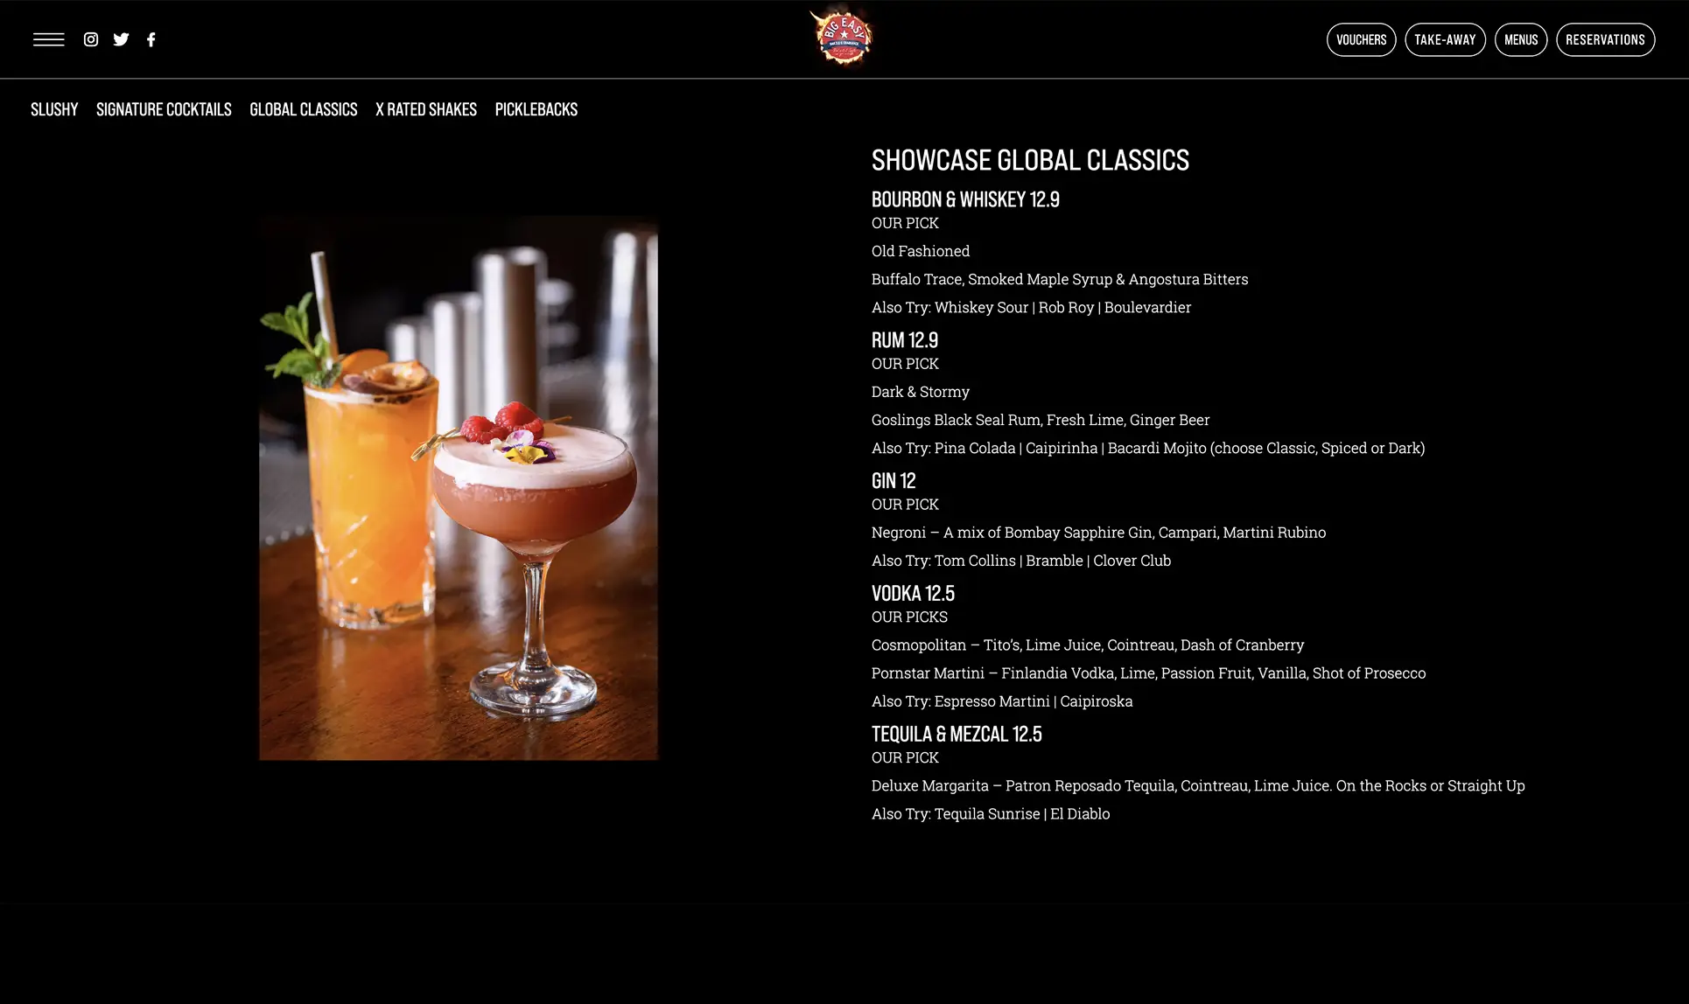Image resolution: width=1689 pixels, height=1004 pixels.
Task: Switch to the Slushy tab
Action: (x=54, y=109)
